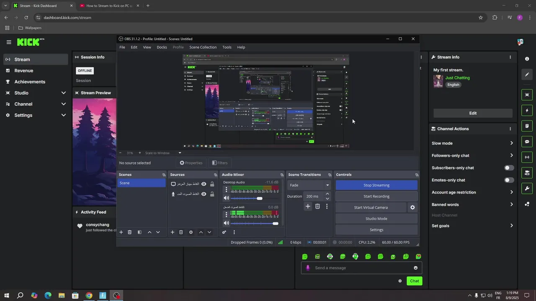This screenshot has width=536, height=301.
Task: Start Virtual Camera in Controls
Action: [x=371, y=207]
